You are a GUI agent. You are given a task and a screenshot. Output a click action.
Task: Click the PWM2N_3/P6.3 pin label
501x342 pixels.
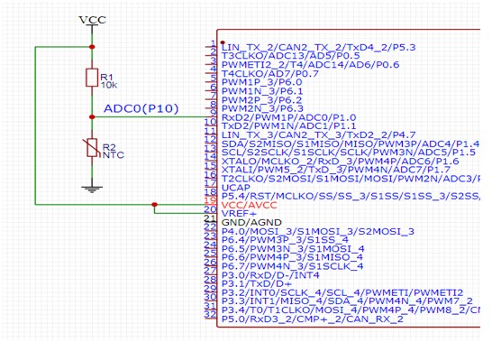[262, 108]
